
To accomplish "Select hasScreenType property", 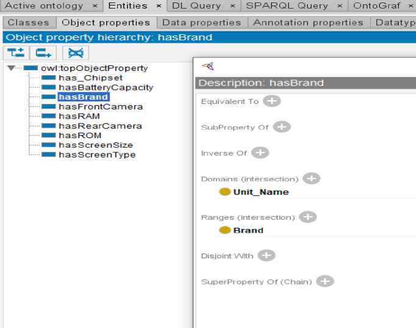I will pyautogui.click(x=97, y=155).
